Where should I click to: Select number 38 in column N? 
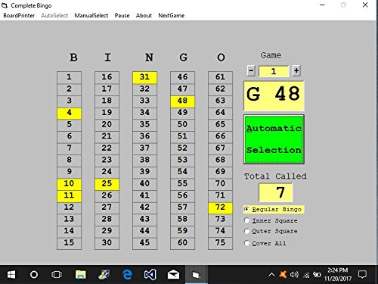pos(144,161)
